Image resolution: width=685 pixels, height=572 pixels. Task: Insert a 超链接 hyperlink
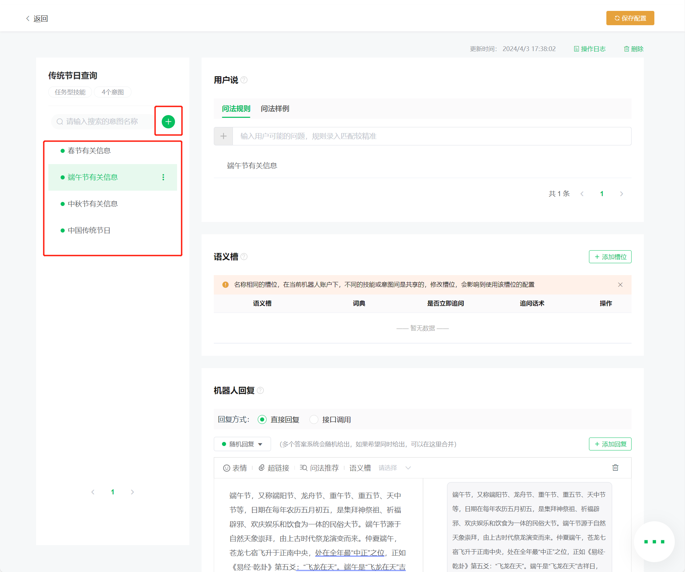pyautogui.click(x=274, y=468)
